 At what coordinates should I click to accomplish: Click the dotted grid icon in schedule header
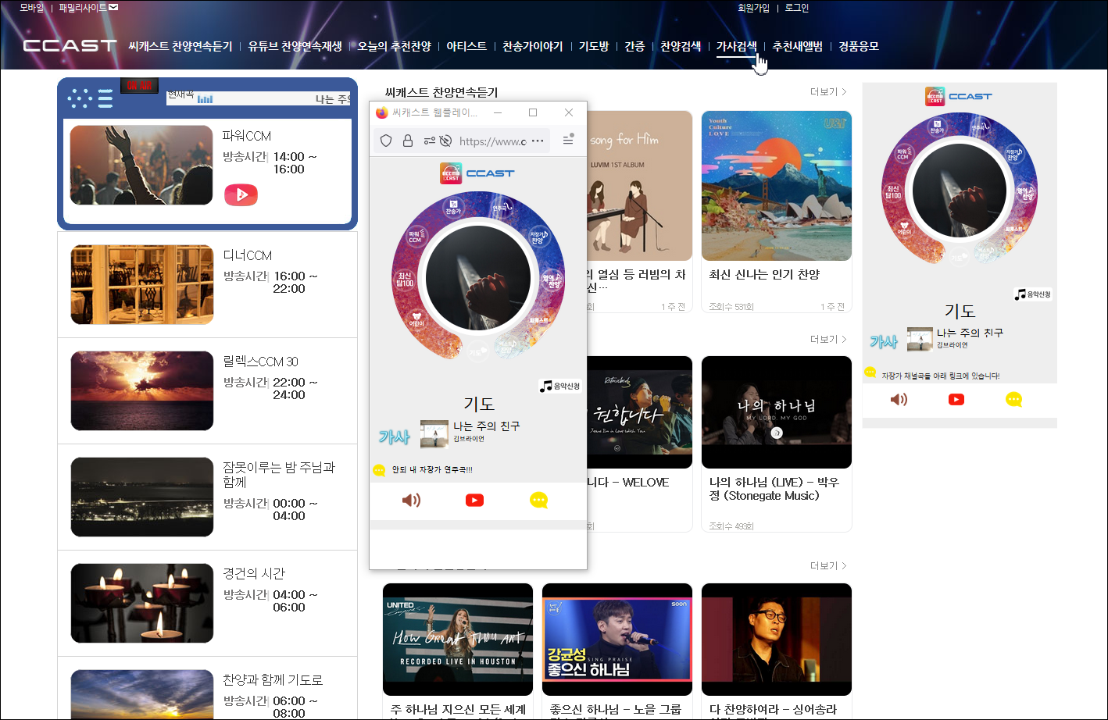point(79,98)
